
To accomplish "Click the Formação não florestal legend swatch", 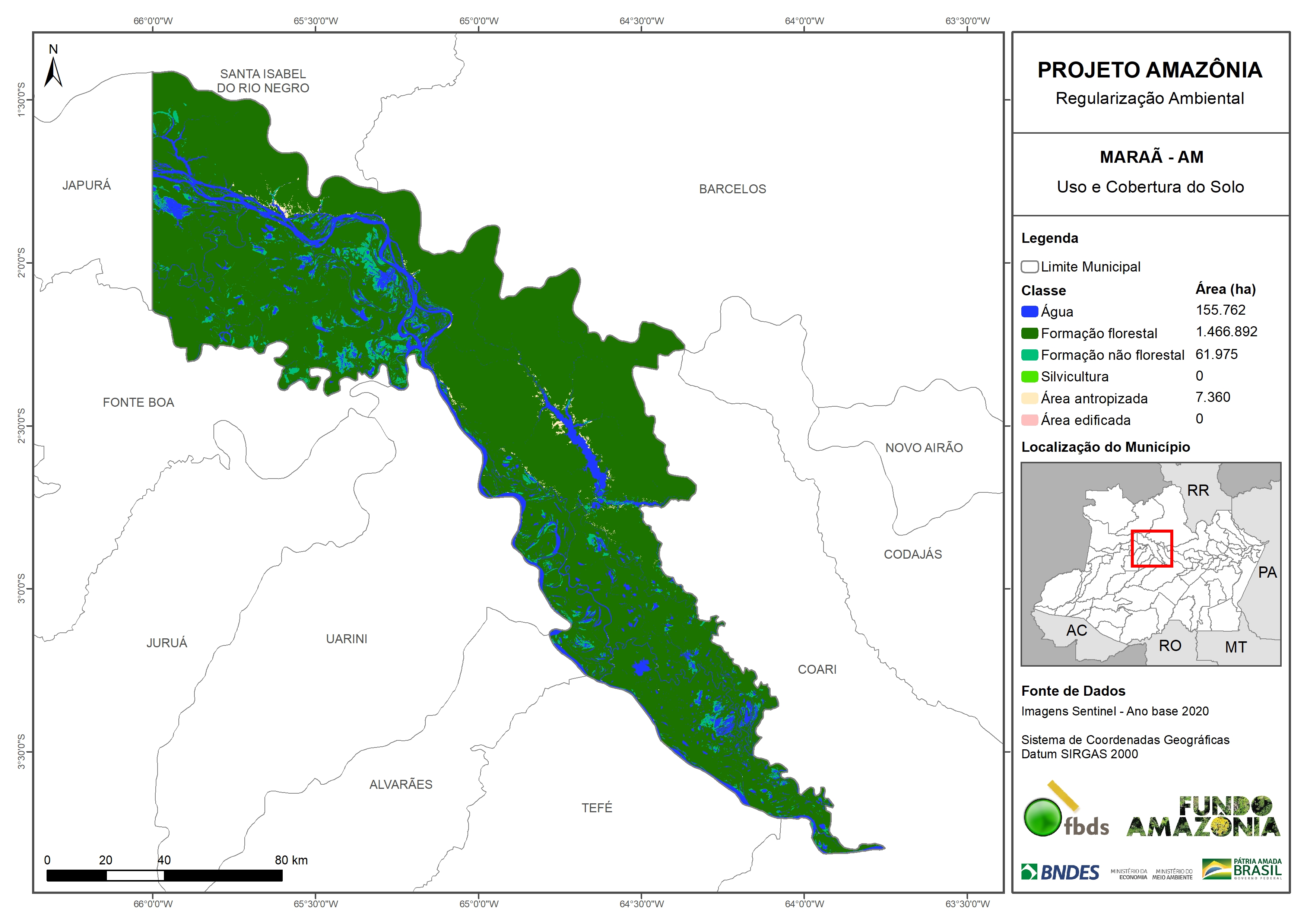I will (x=1029, y=355).
